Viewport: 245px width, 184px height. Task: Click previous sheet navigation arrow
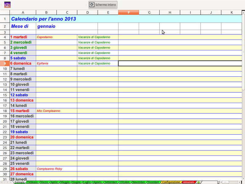coord(5,182)
